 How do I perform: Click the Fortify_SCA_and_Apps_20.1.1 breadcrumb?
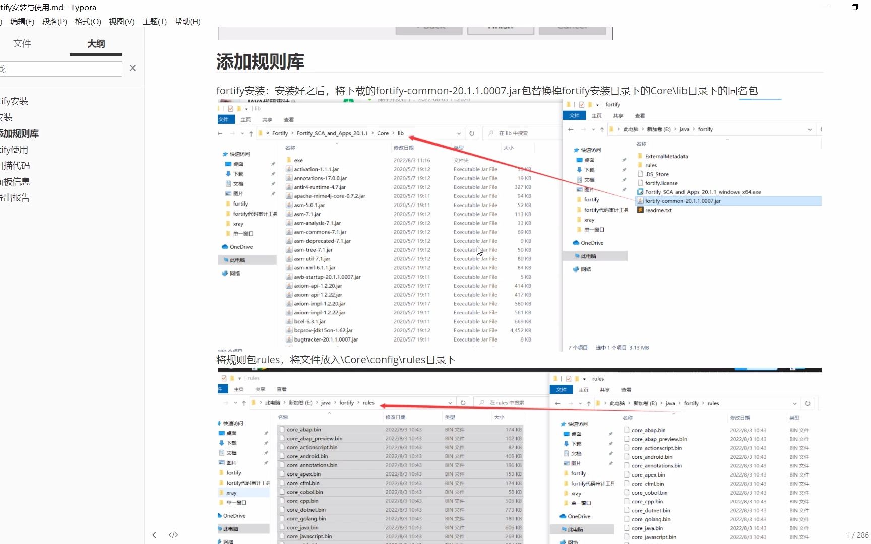(332, 133)
